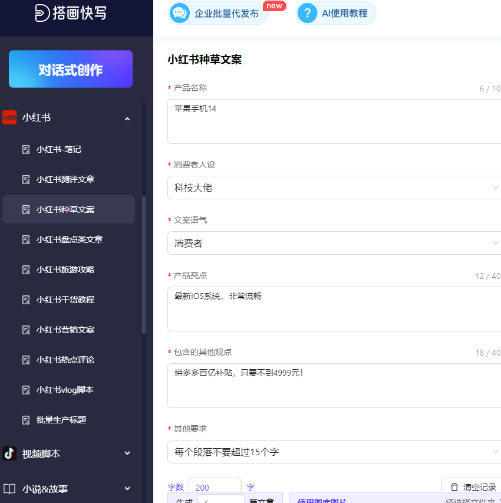Select 小红书种草文案 menu item
The width and height of the screenshot is (501, 503).
pos(68,209)
